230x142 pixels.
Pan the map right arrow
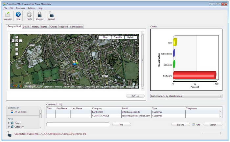tap(21, 41)
